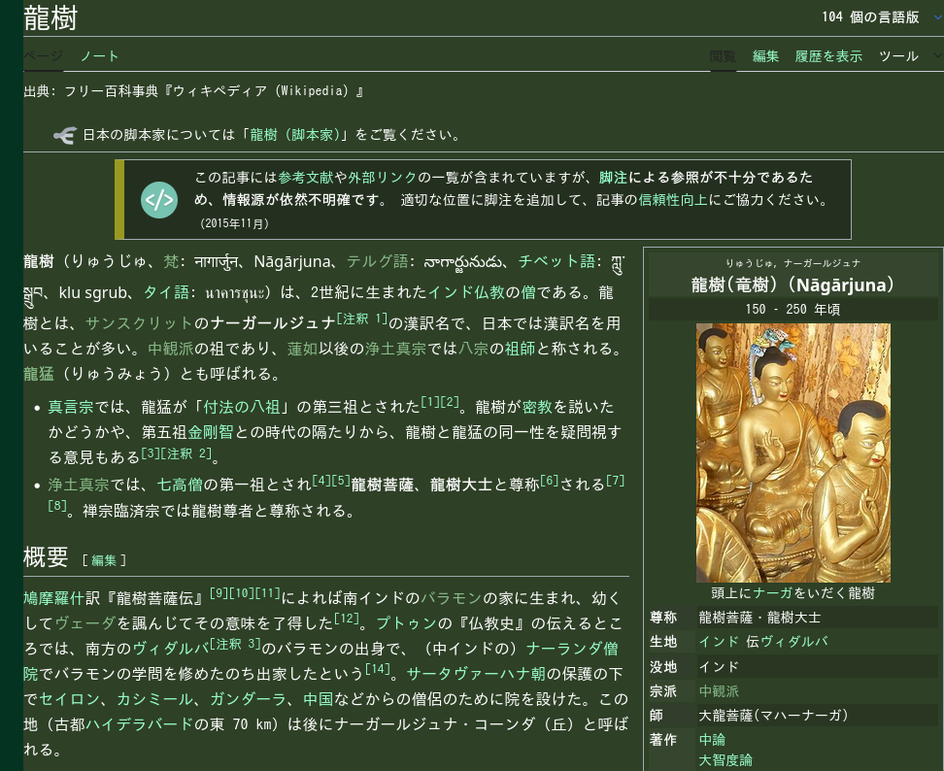Jump to footnote reference [12]

[x=346, y=619]
